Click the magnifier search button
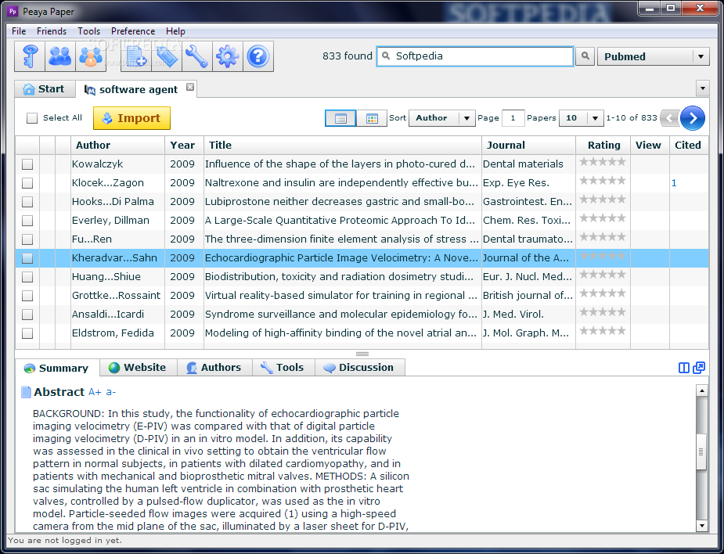Image resolution: width=724 pixels, height=554 pixels. 585,56
